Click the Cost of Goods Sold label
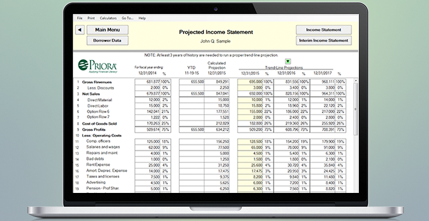The height and width of the screenshot is (221, 429). click(x=99, y=123)
